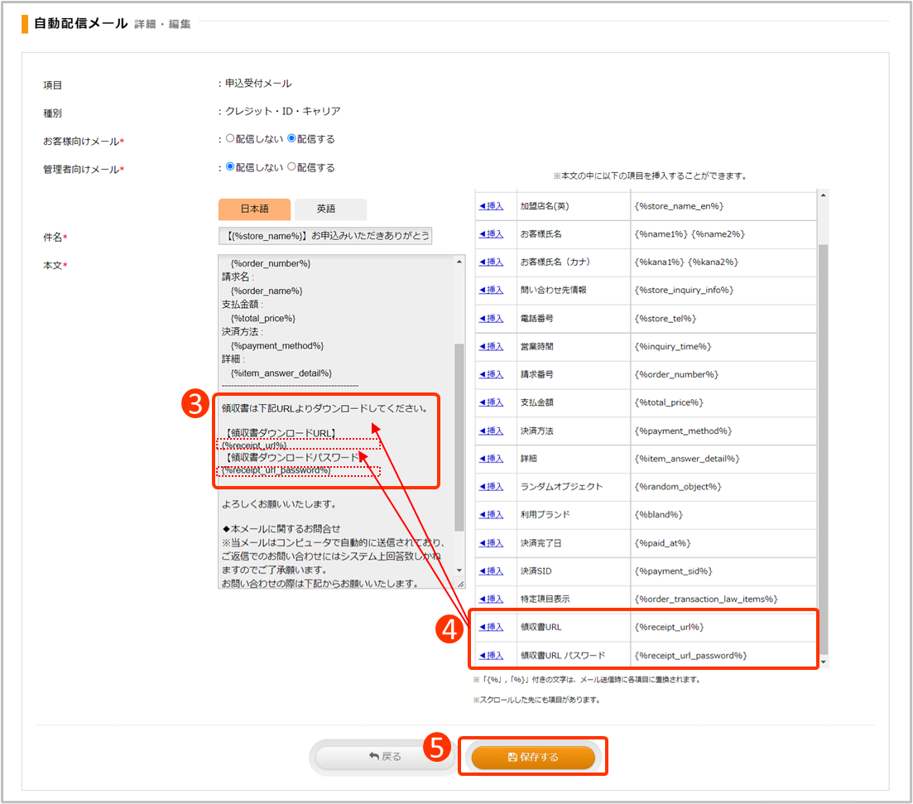Insert the 決済完了日 placeholder

[491, 543]
